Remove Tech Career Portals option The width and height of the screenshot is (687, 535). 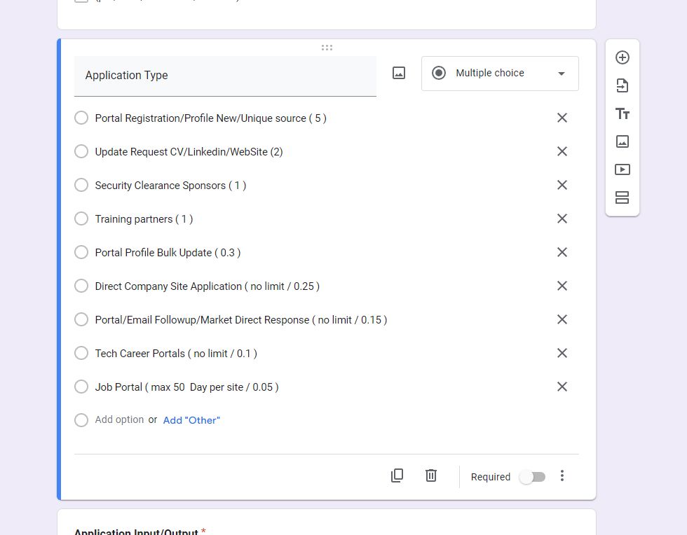[562, 353]
